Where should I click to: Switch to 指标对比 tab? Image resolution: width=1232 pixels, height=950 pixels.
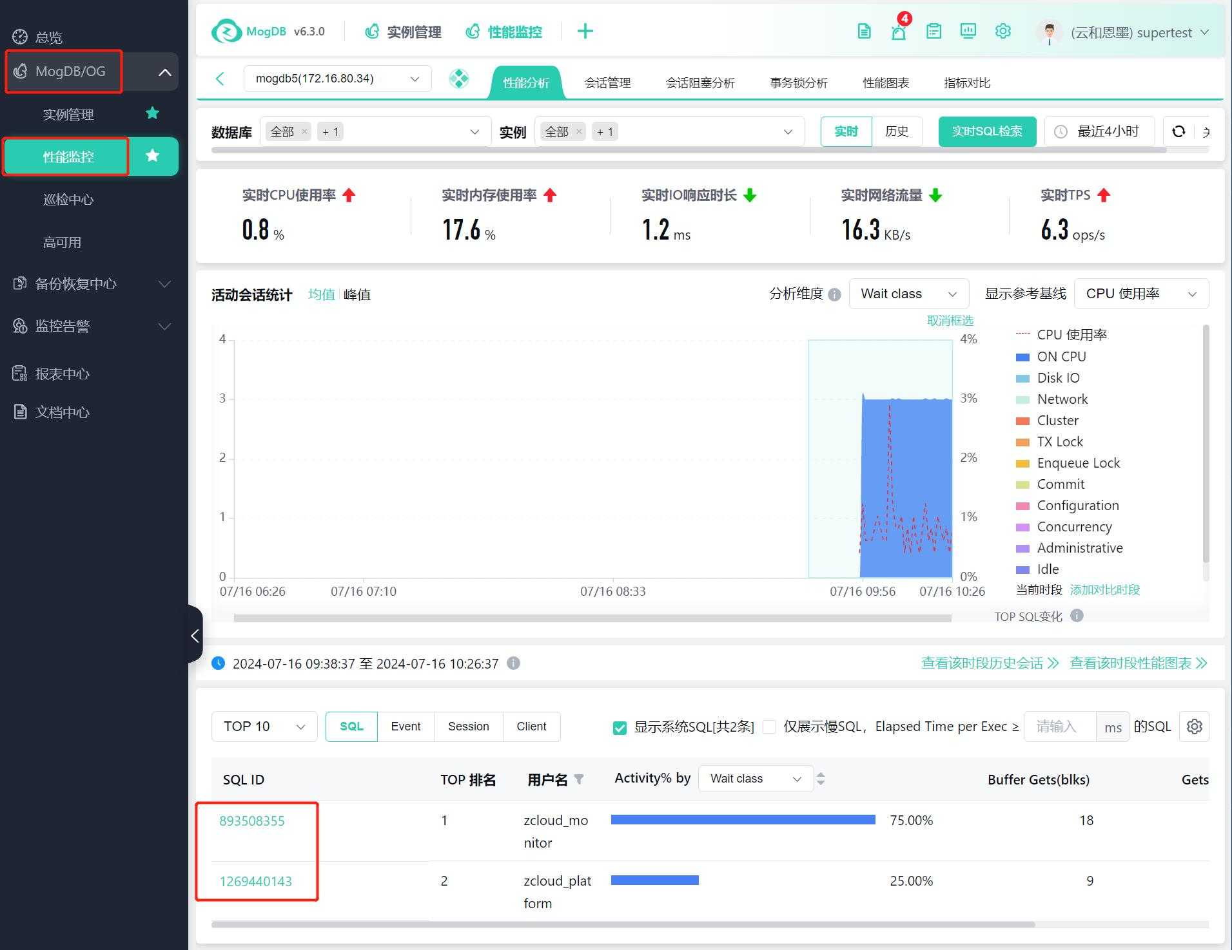(967, 82)
